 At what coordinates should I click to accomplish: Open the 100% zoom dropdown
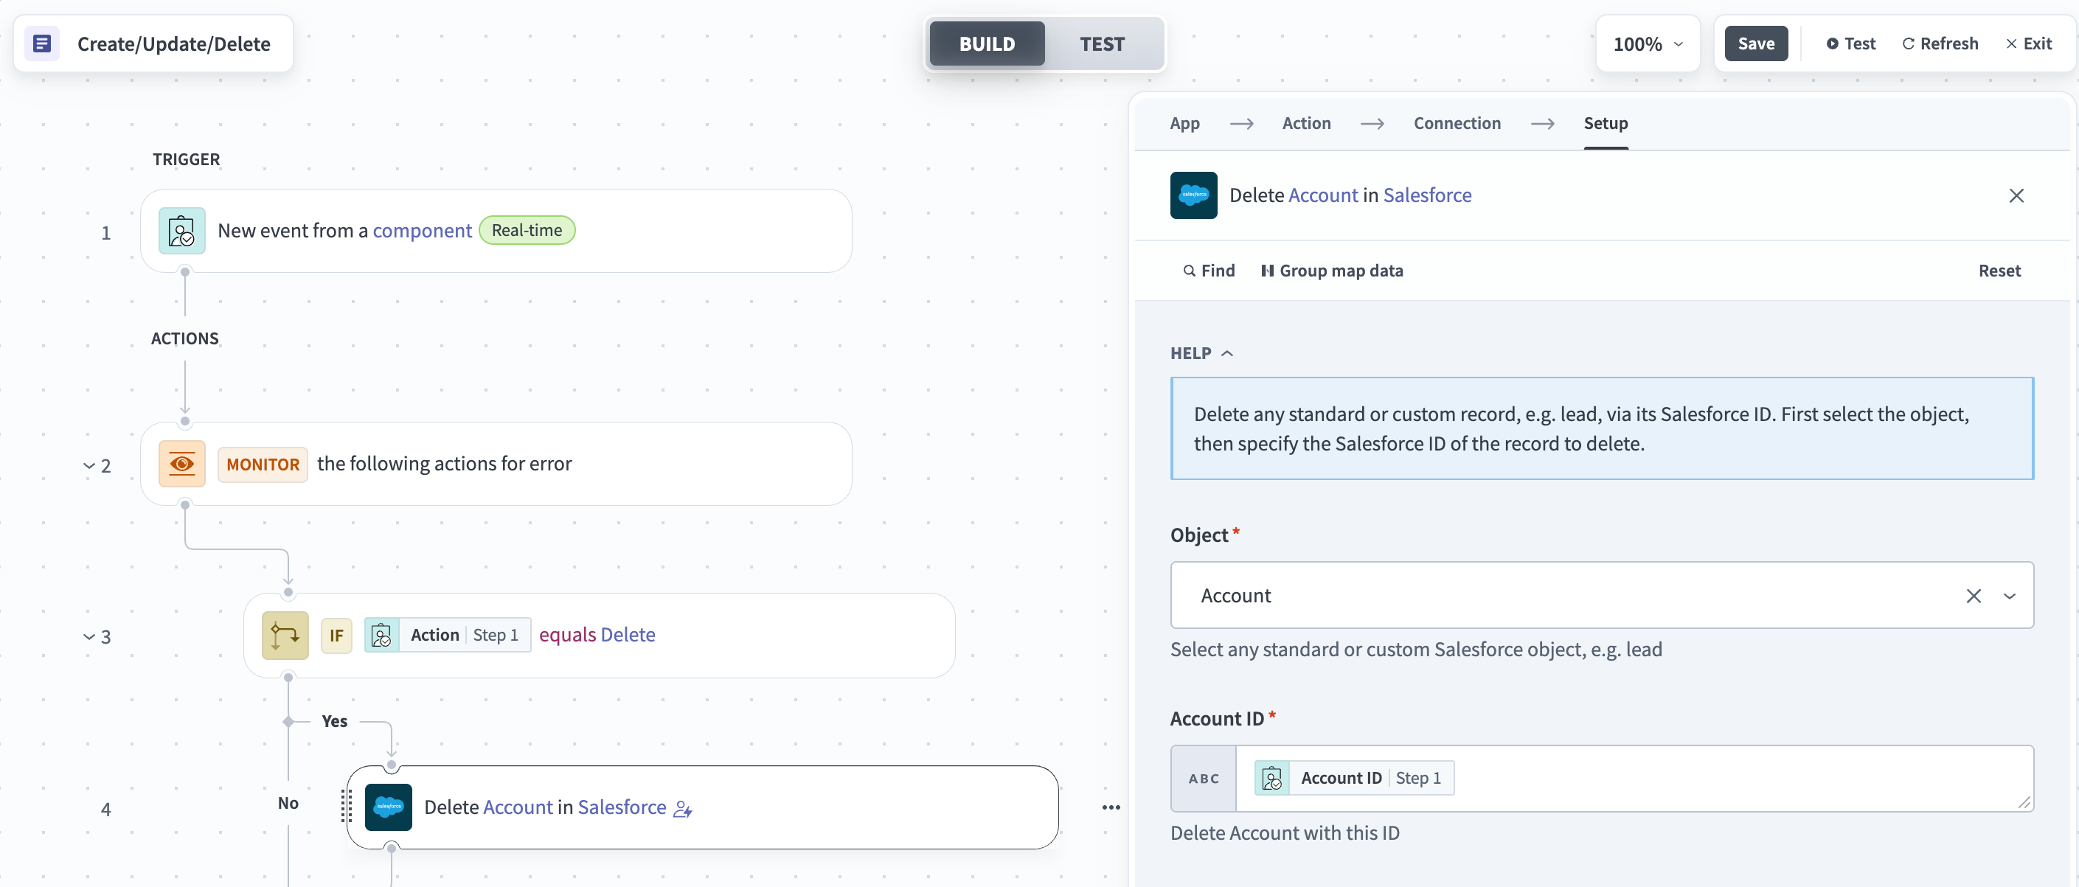click(x=1648, y=44)
